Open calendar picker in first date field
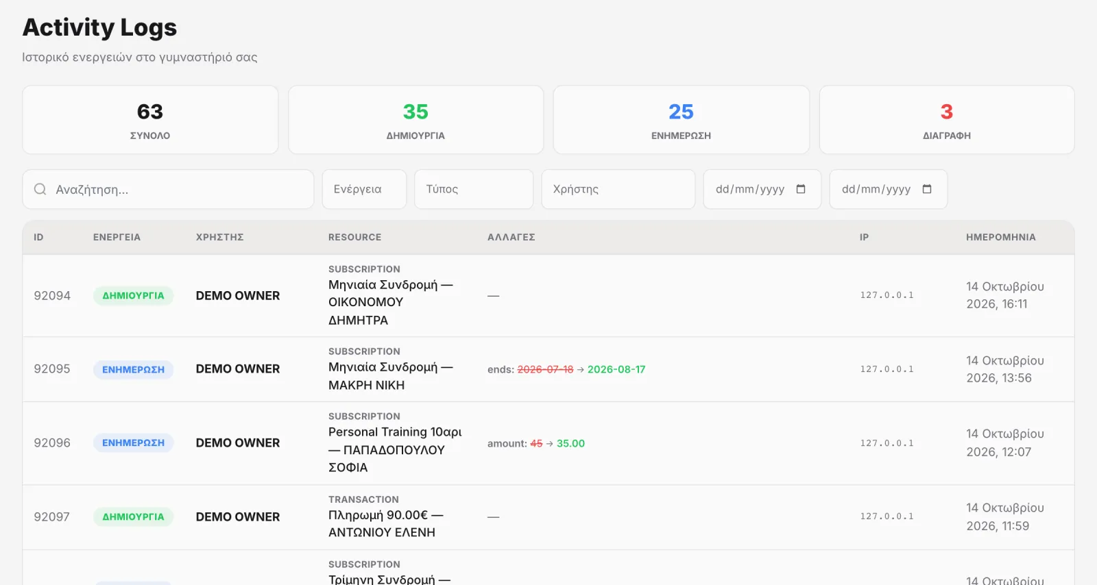Screen dimensions: 1097x585 [801, 189]
